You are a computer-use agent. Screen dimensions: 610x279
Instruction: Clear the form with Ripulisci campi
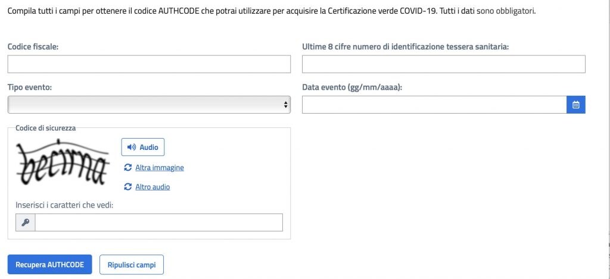pyautogui.click(x=132, y=265)
